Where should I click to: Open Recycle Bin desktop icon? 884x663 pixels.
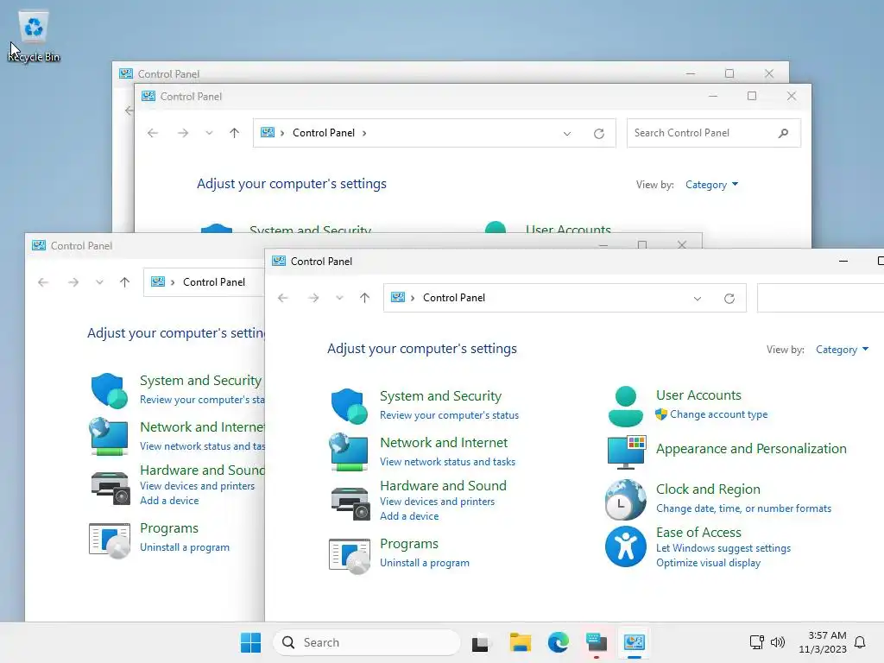(x=34, y=35)
